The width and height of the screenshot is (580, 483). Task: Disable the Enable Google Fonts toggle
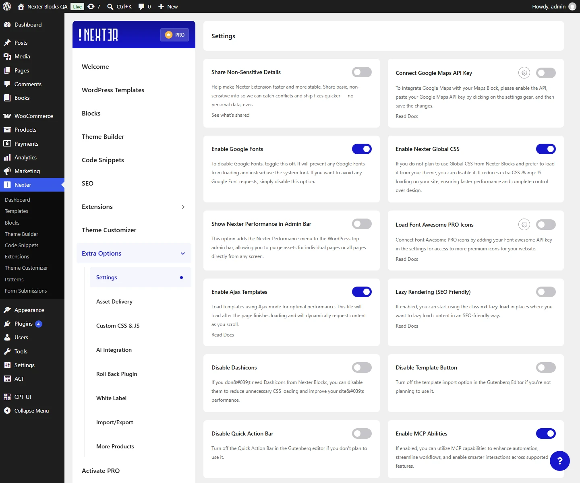(362, 149)
